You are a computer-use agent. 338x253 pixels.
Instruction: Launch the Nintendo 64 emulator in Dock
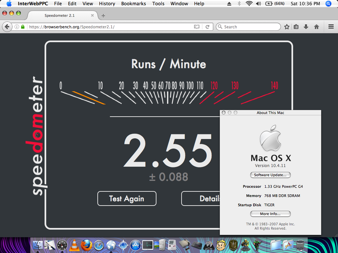(209, 245)
